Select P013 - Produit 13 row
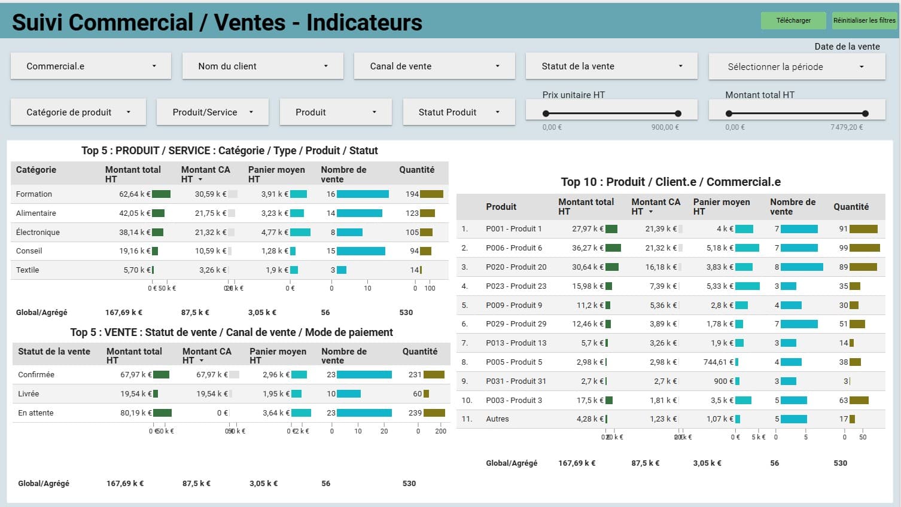The width and height of the screenshot is (901, 507). point(671,343)
